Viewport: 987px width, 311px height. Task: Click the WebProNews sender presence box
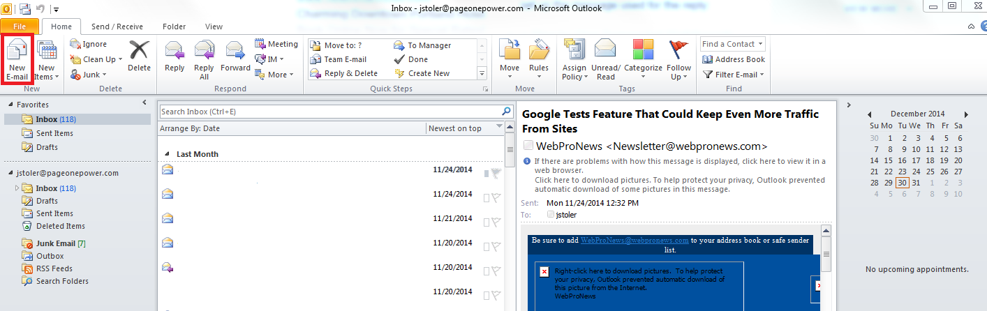pyautogui.click(x=528, y=146)
